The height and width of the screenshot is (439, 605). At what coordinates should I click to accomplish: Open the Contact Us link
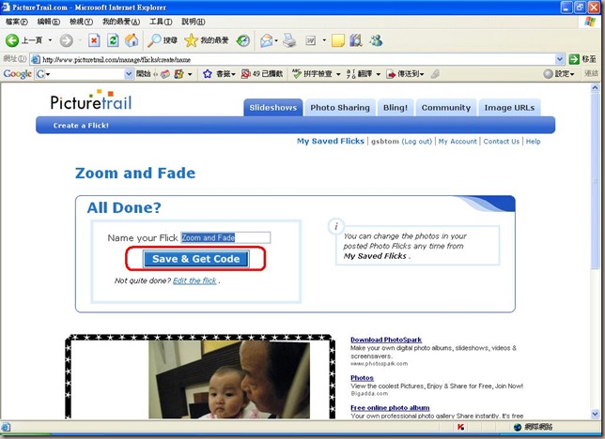pyautogui.click(x=502, y=142)
